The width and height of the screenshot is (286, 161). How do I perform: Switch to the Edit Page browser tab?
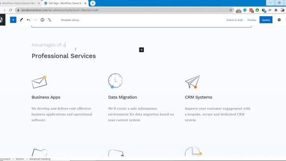click(65, 3)
